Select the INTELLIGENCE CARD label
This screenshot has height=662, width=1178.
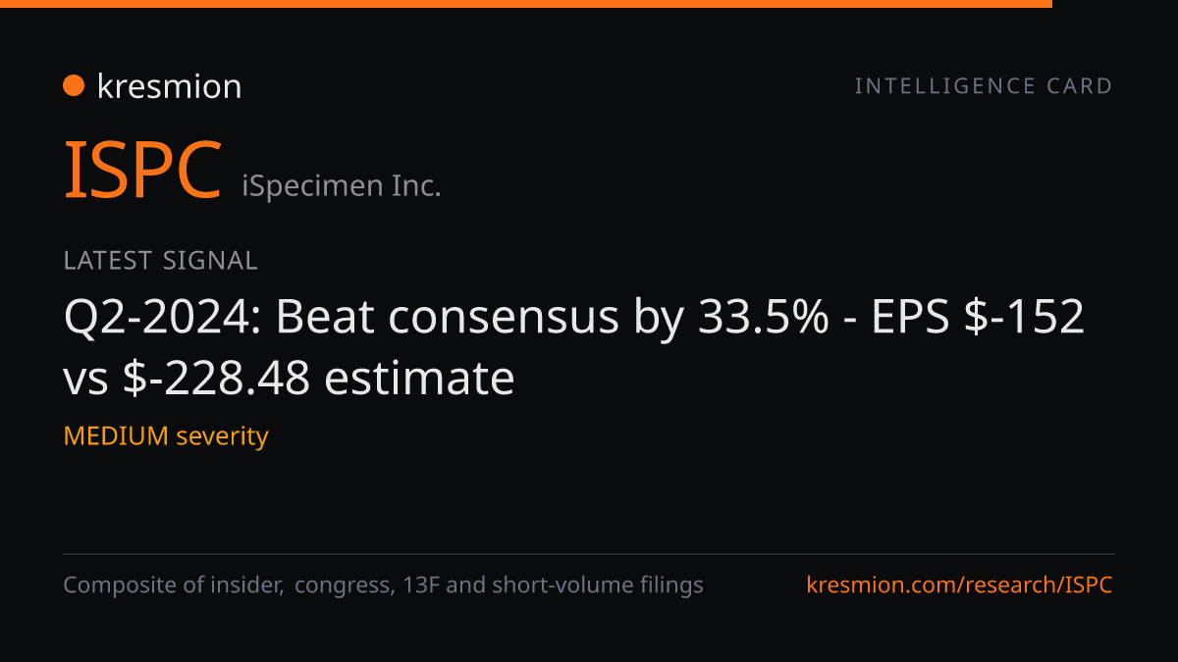tap(984, 86)
